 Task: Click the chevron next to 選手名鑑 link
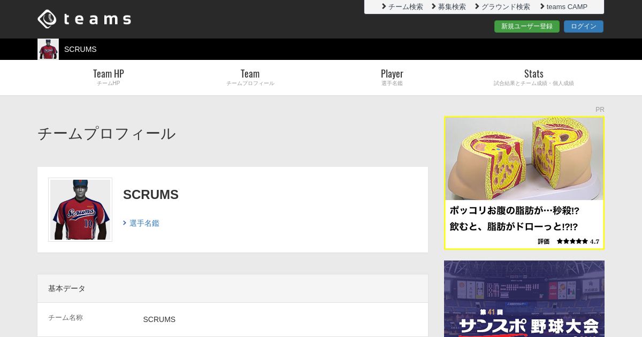(125, 223)
